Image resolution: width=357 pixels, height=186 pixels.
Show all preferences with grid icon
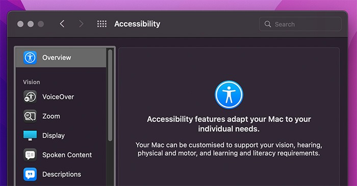coord(102,24)
